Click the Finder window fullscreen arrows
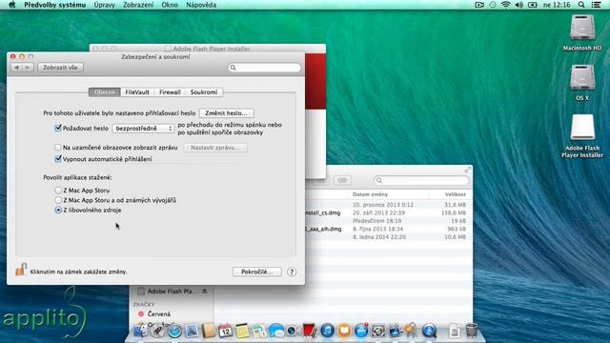The height and width of the screenshot is (343, 610). point(467,170)
